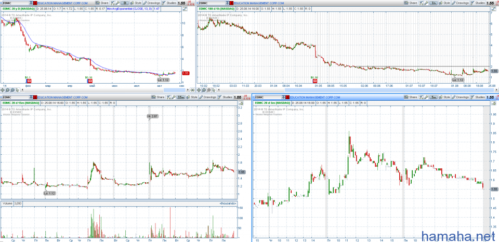Screen dimensions: 499x242
Task: Click the $0.1 dividend phone icon on the daily chart
Action: [x=28, y=81]
